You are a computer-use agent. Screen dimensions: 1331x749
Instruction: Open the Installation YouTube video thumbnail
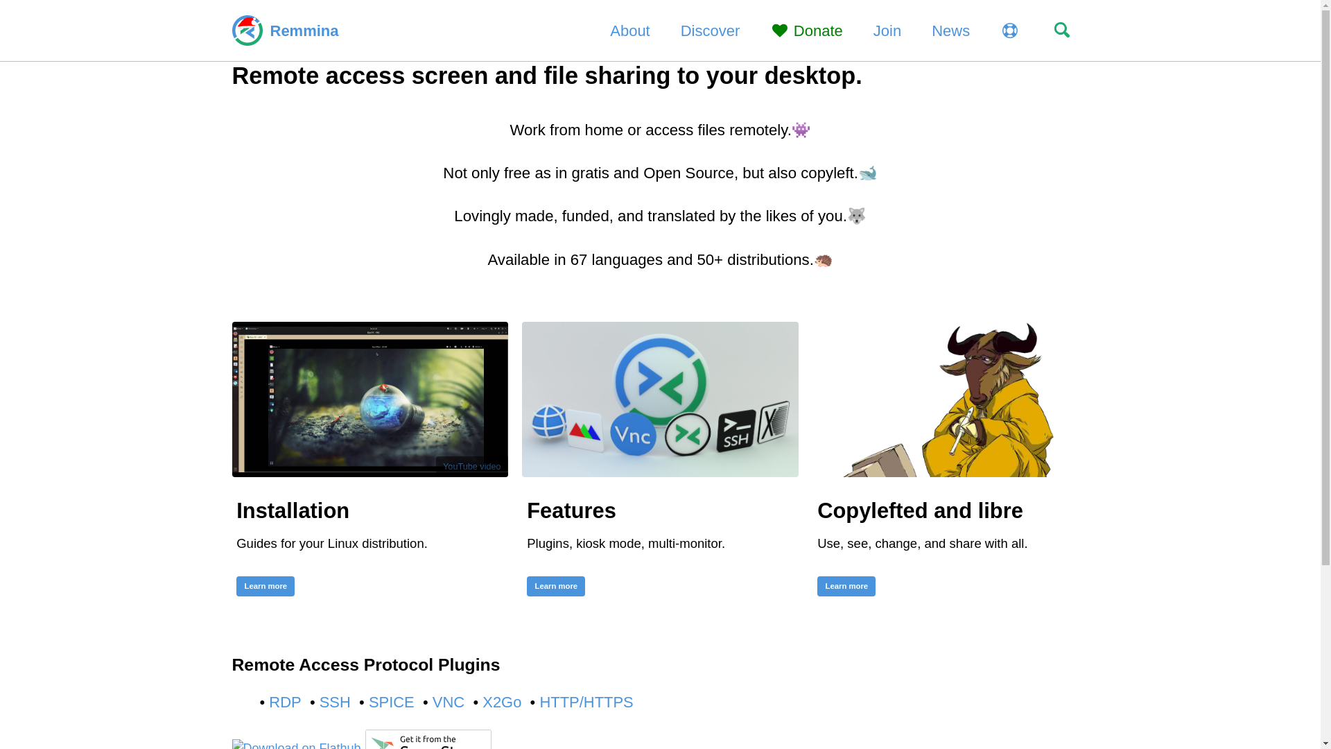(x=369, y=399)
